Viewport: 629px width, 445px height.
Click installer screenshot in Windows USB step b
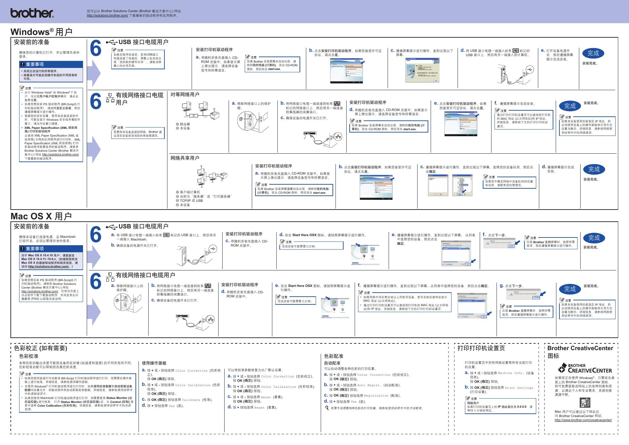pos(347,71)
